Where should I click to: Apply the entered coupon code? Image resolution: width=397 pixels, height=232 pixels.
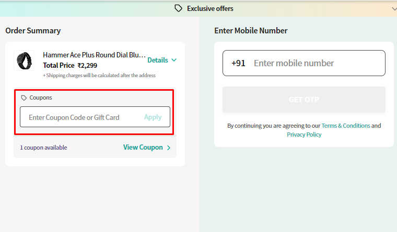pyautogui.click(x=153, y=117)
